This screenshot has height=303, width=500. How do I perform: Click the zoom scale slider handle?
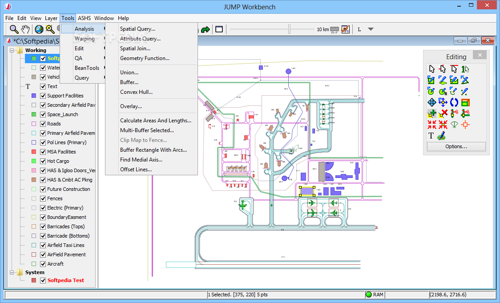[289, 29]
